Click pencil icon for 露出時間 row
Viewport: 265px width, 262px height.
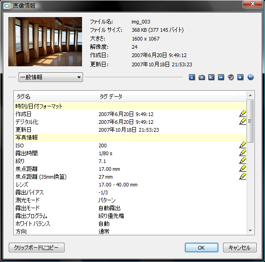pyautogui.click(x=243, y=153)
